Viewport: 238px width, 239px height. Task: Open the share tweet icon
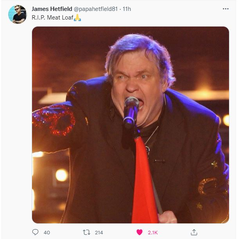tap(194, 232)
